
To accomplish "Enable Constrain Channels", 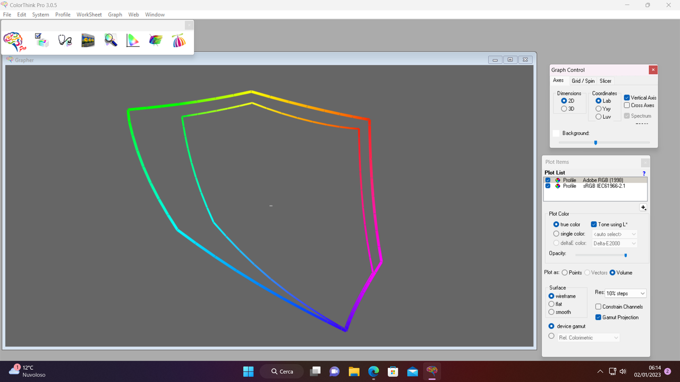I will [x=598, y=306].
